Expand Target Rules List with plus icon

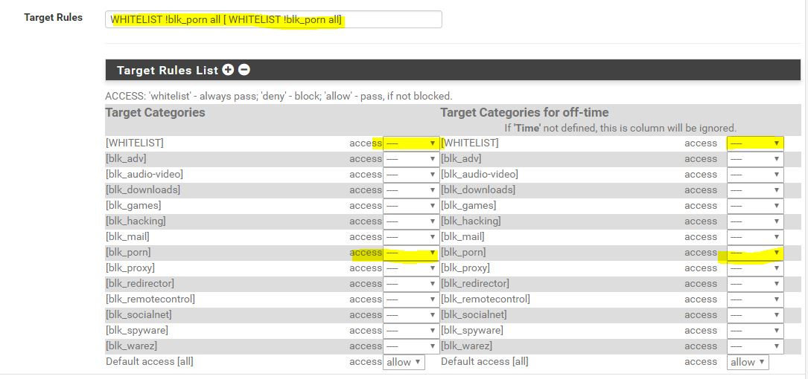228,70
